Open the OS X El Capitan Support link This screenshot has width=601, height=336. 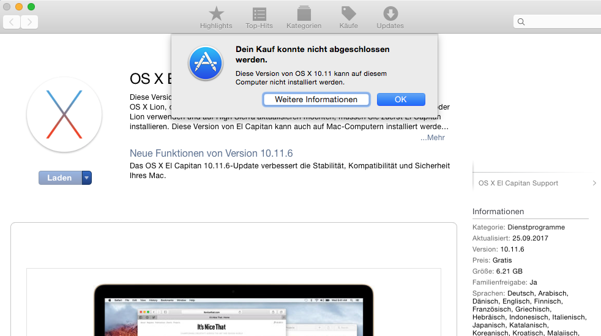point(518,183)
